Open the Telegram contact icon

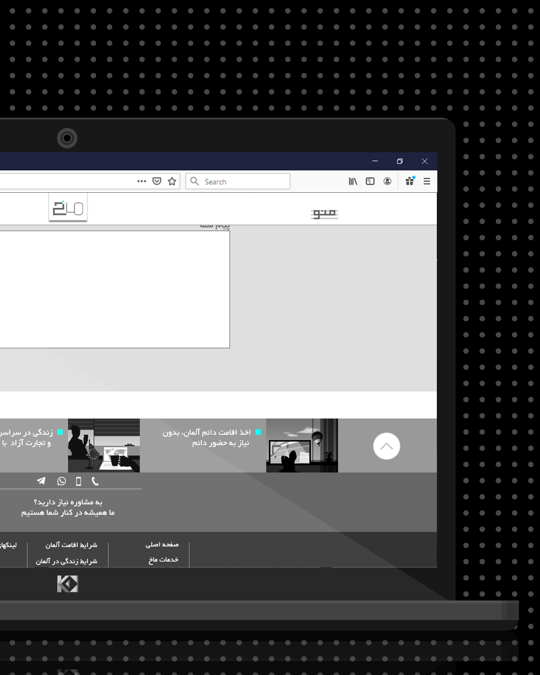[41, 481]
